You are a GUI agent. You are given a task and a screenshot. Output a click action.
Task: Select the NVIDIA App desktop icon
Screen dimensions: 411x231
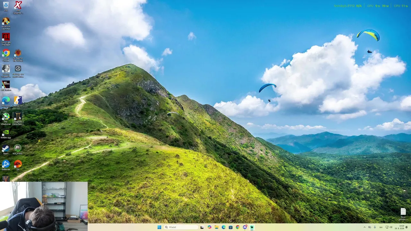pyautogui.click(x=6, y=133)
